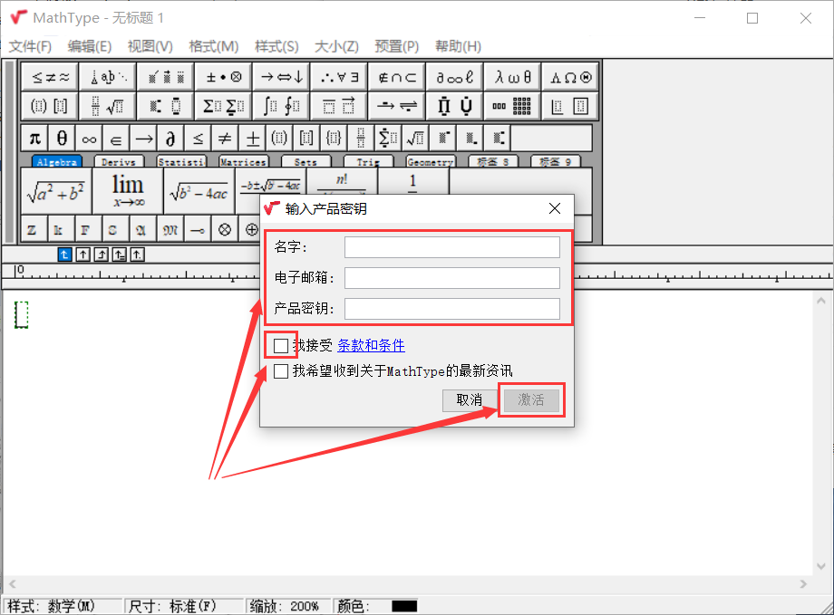Open the labeled arrow templates palette
This screenshot has height=615, width=834.
point(397,106)
